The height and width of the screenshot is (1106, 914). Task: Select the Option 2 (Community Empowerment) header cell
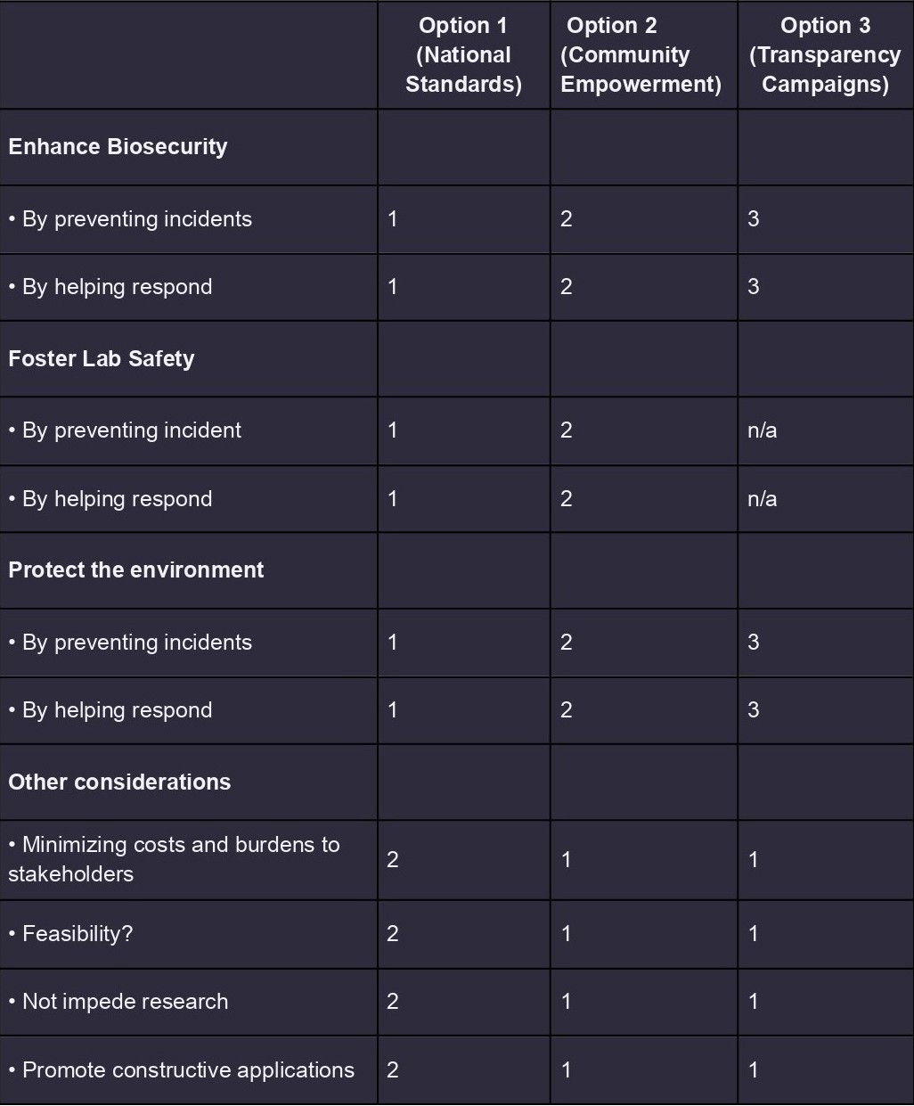click(x=641, y=55)
